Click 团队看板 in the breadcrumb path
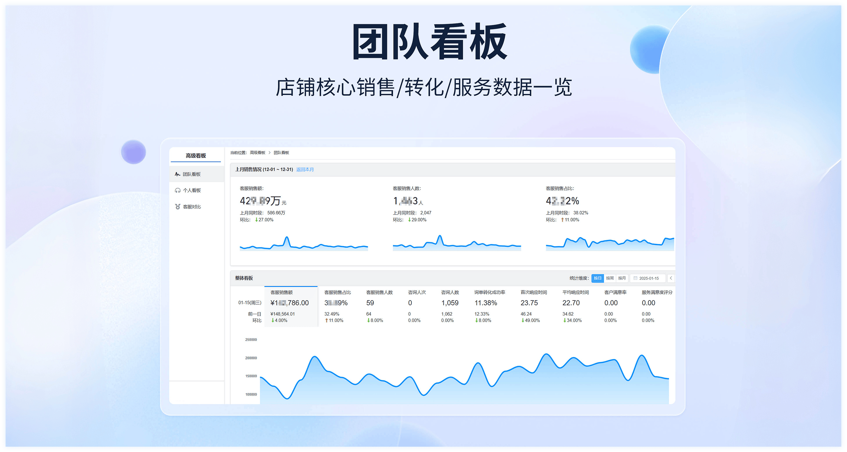Image resolution: width=847 pixels, height=452 pixels. click(x=282, y=153)
